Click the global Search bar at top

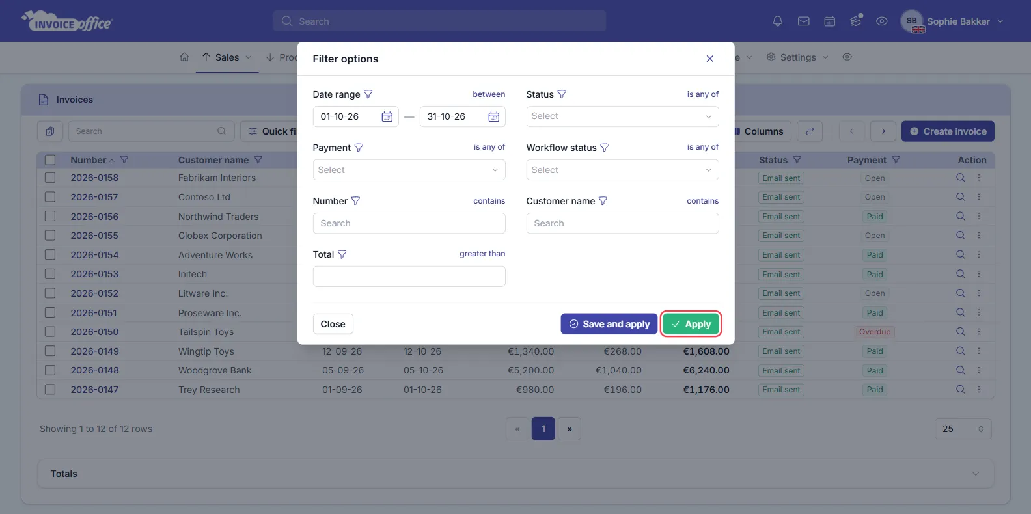(x=439, y=21)
